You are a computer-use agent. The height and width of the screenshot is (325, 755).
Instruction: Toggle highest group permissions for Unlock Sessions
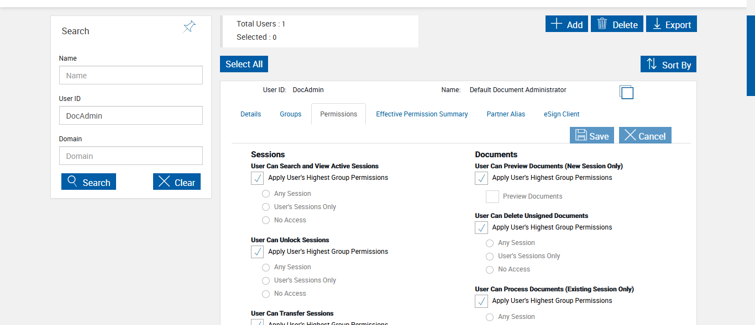(x=258, y=252)
